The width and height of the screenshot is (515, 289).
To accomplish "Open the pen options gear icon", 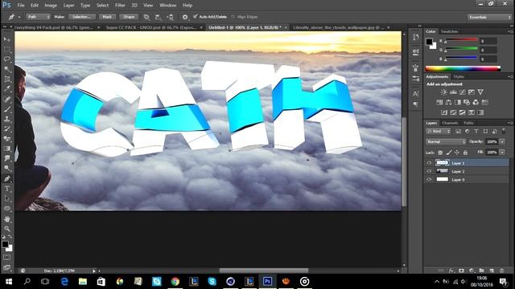I will (x=185, y=17).
